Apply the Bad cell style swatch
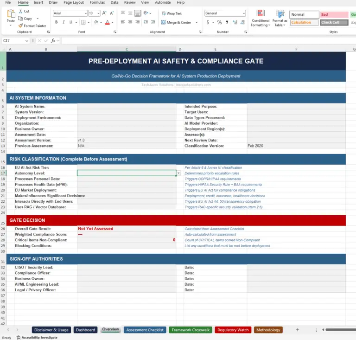 (333, 15)
